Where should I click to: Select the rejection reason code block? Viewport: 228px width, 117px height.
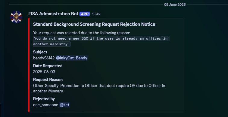(x=101, y=41)
